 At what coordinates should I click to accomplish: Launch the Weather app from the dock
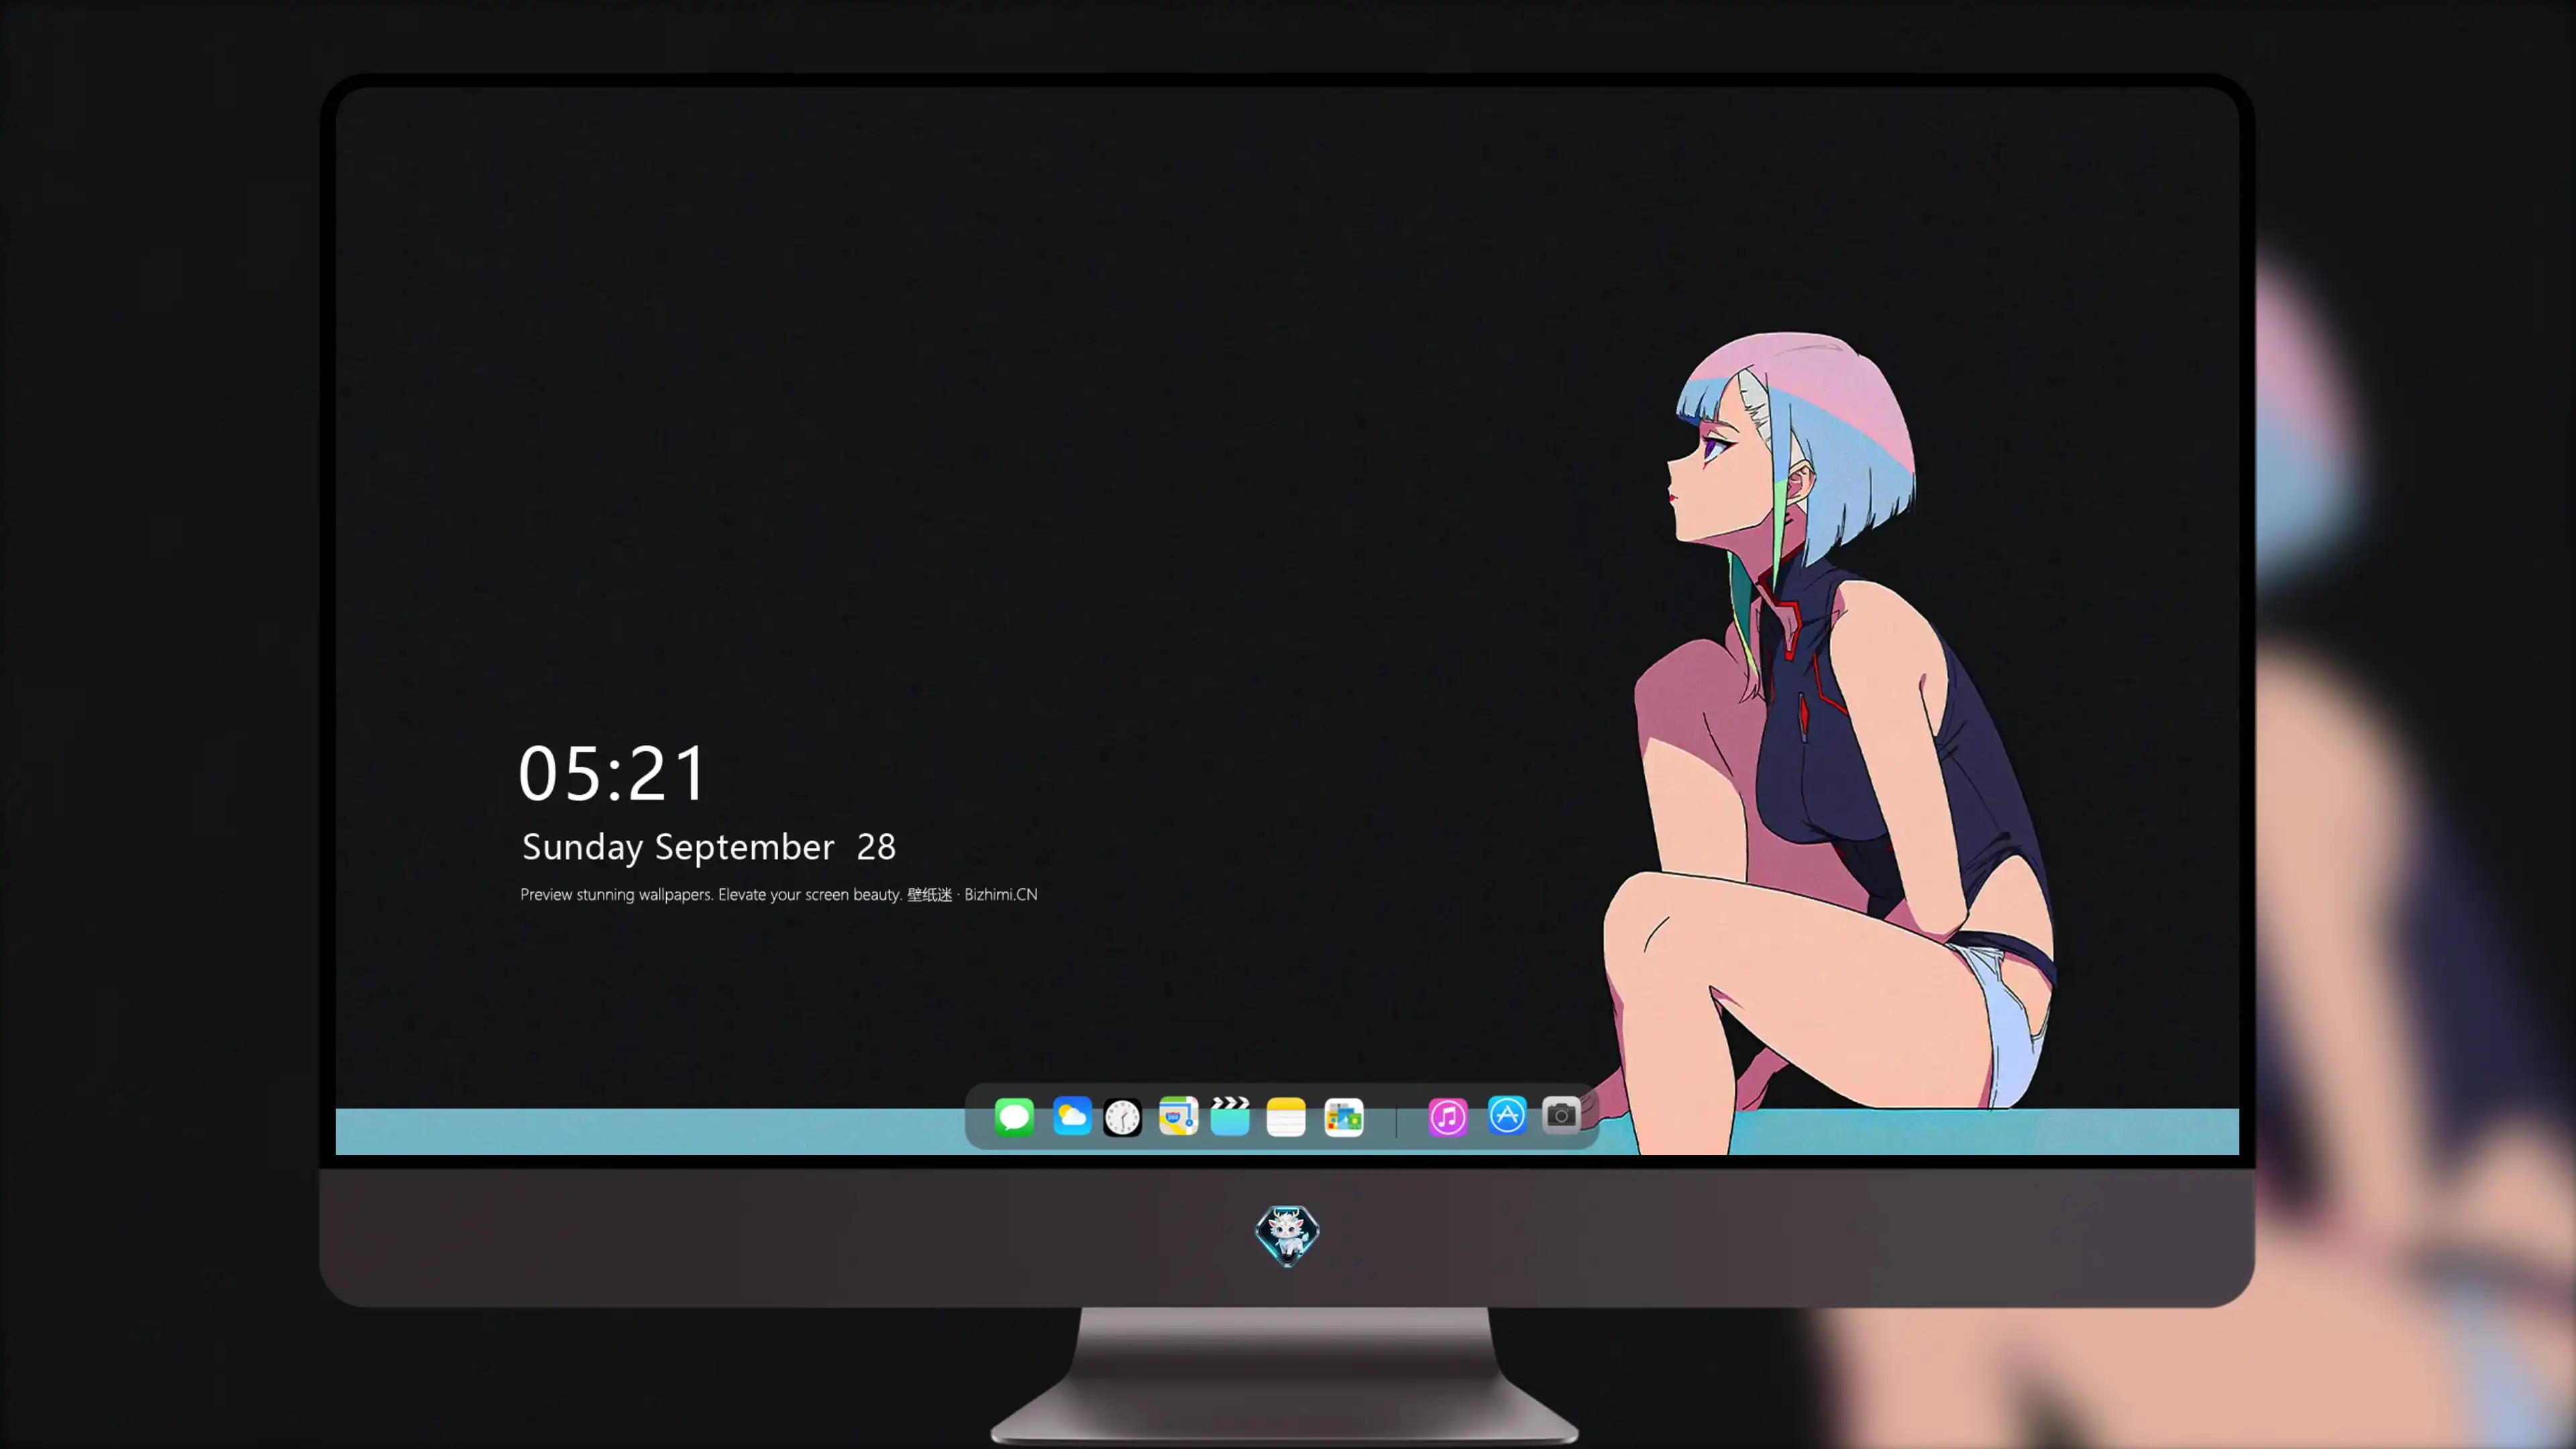click(1072, 1117)
